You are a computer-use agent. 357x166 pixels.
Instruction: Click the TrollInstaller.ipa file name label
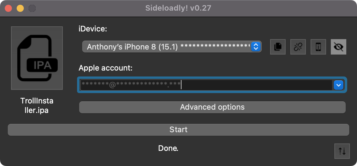(37, 106)
